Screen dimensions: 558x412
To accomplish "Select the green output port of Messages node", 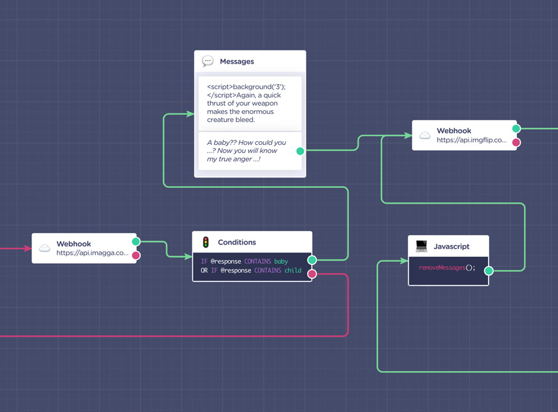I will coord(300,151).
